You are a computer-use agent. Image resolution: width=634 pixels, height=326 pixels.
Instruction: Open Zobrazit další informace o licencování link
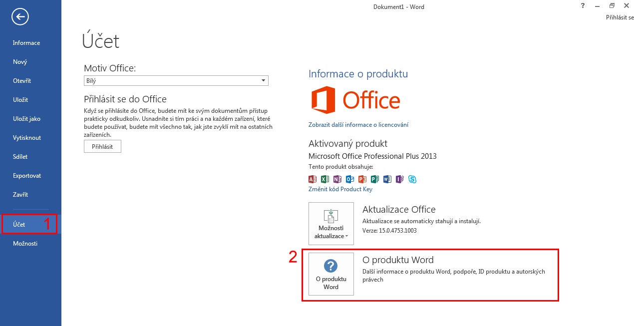pyautogui.click(x=358, y=125)
